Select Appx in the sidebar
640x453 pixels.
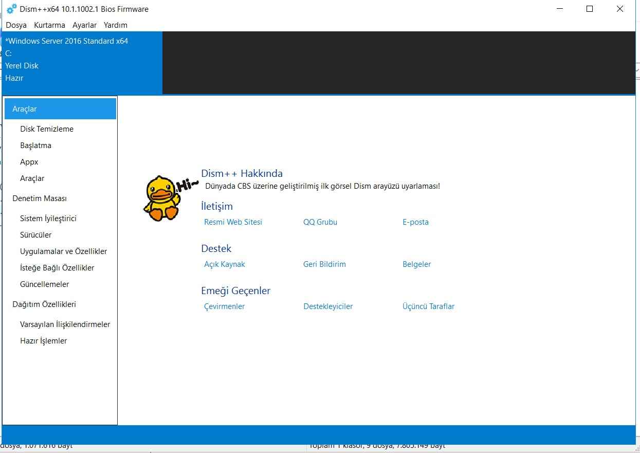point(29,162)
